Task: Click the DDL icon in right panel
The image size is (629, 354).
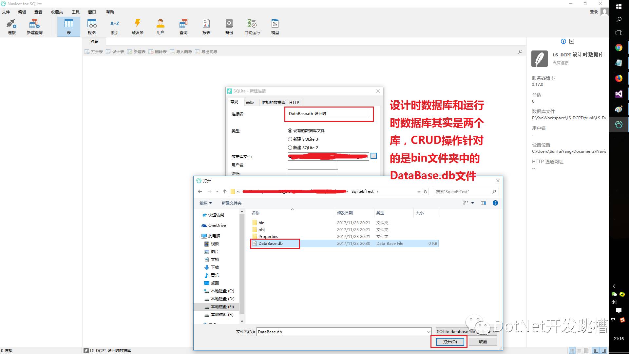Action: point(572,41)
